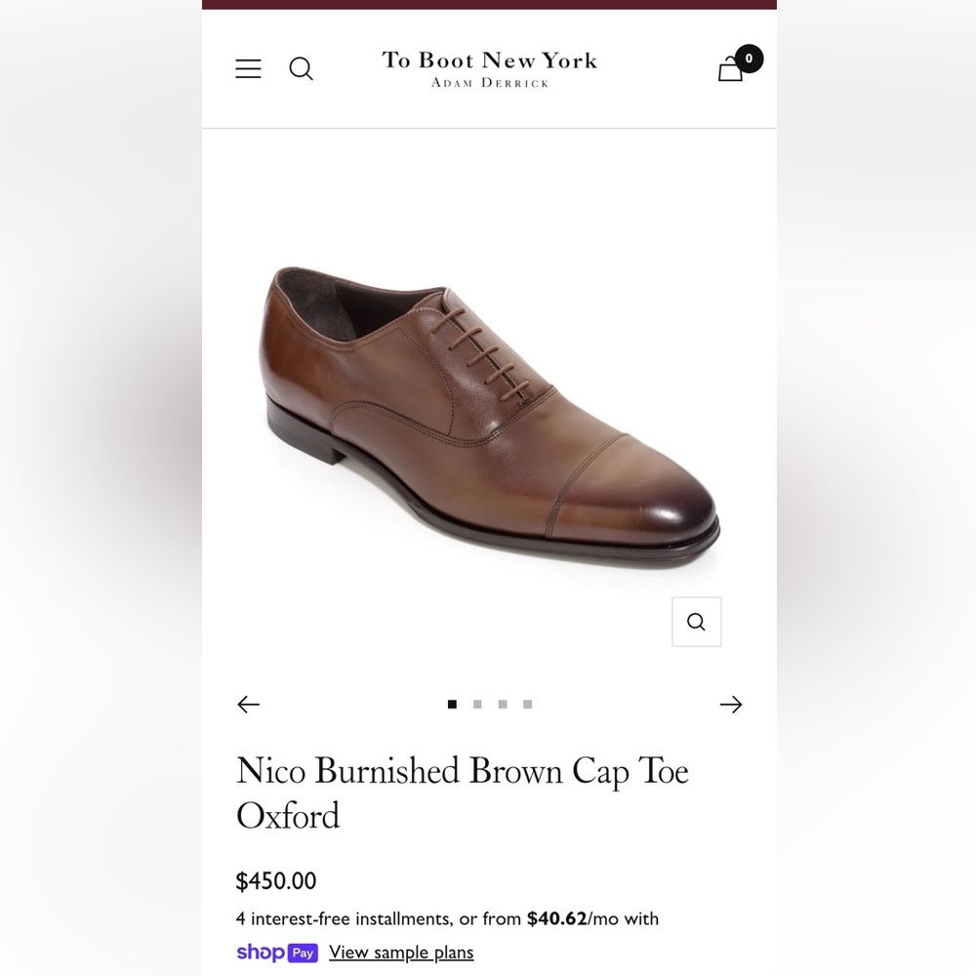Click the search magnifying glass icon
This screenshot has width=976, height=976.
[x=301, y=68]
